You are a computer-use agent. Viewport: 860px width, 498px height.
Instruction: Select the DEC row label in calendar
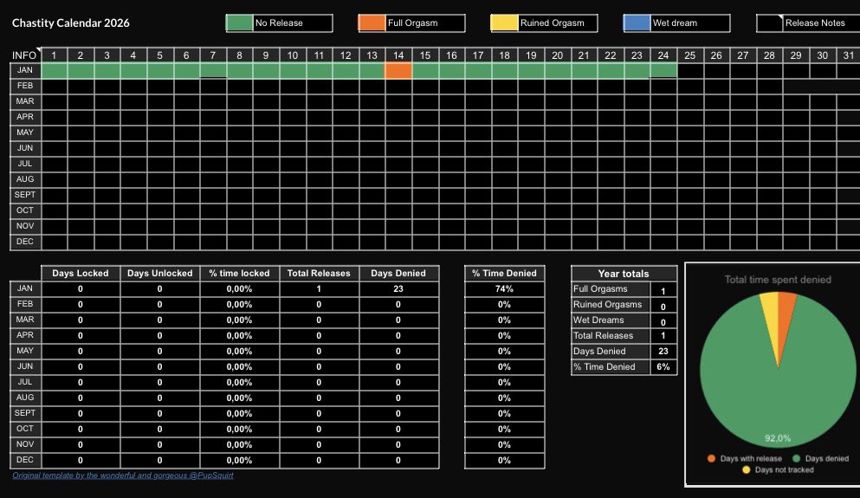(x=25, y=242)
